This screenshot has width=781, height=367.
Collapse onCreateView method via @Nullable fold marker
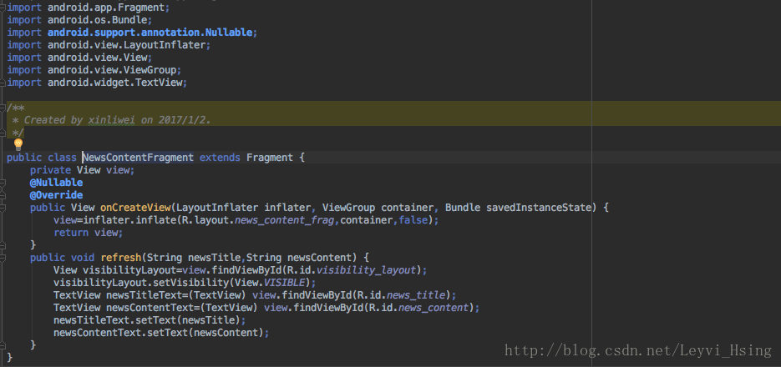(3, 183)
